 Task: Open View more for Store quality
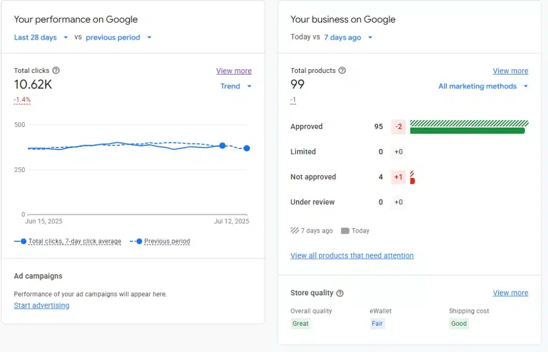[x=510, y=293]
